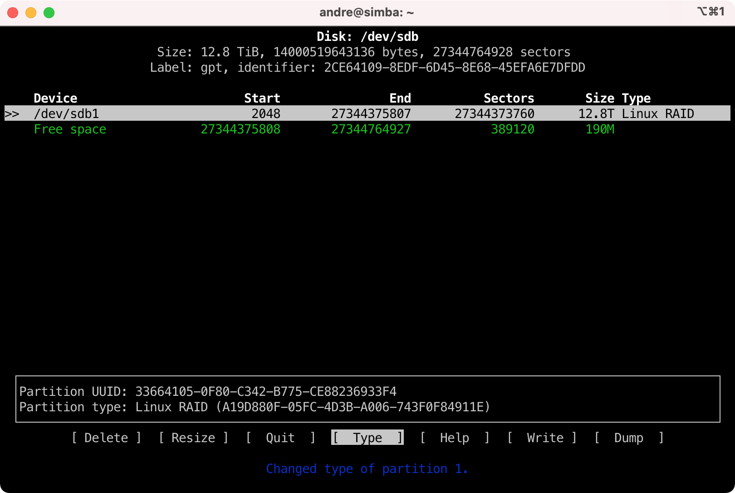735x493 pixels.
Task: Click the green zoom window button
Action: [x=49, y=13]
